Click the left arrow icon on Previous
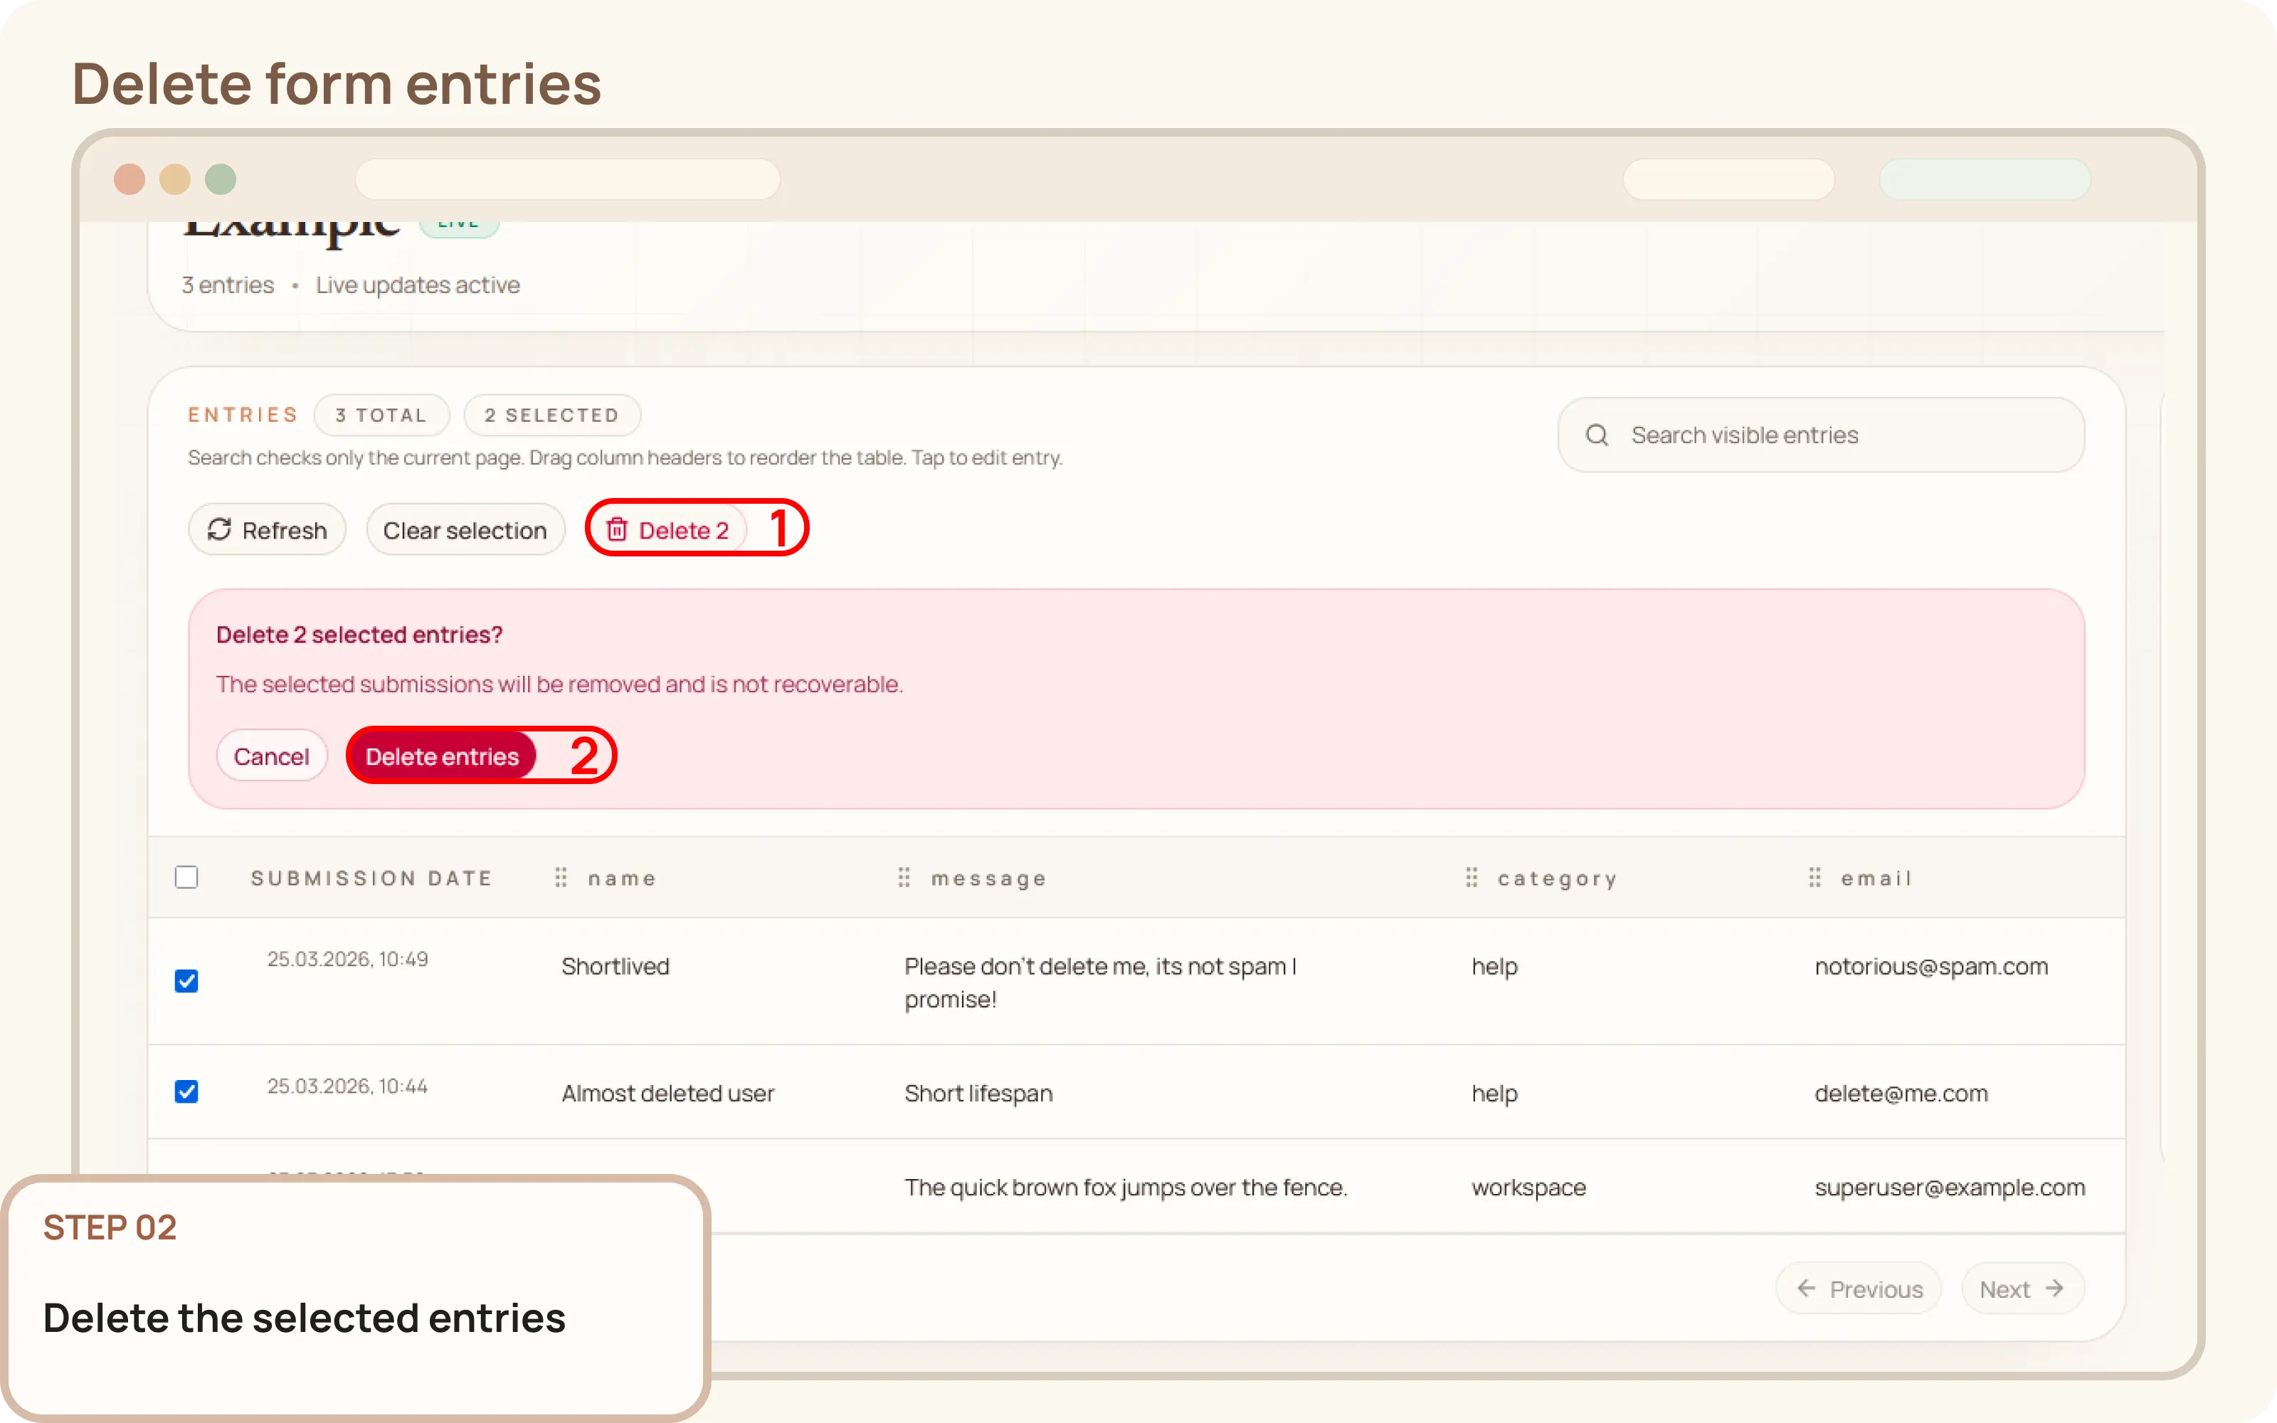 (1807, 1288)
